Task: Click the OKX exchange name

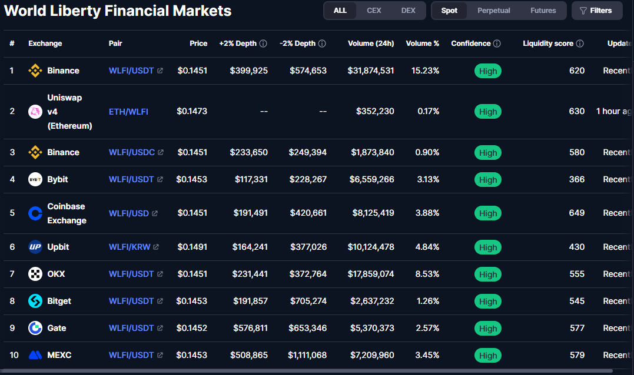Action: coord(56,274)
